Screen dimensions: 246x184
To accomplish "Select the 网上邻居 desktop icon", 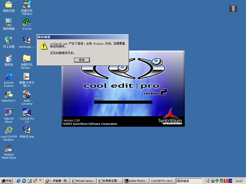I will click(x=9, y=42).
